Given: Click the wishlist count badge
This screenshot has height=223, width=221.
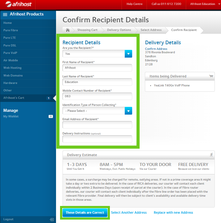Looking at the screenshot, I should 51,116.
